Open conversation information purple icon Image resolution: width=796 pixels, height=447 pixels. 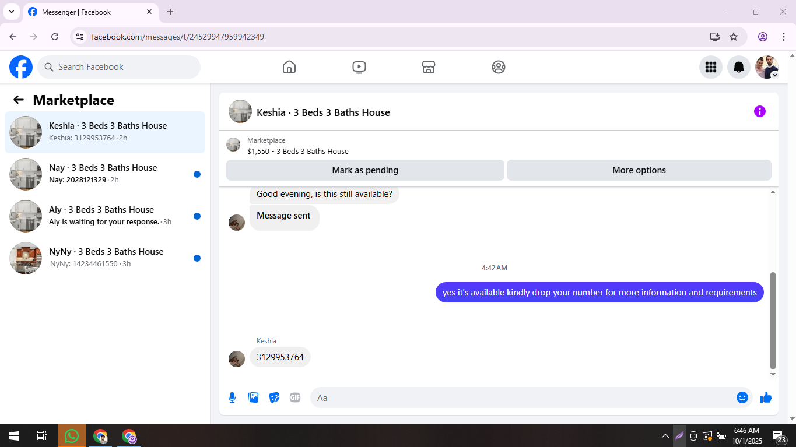tap(760, 111)
